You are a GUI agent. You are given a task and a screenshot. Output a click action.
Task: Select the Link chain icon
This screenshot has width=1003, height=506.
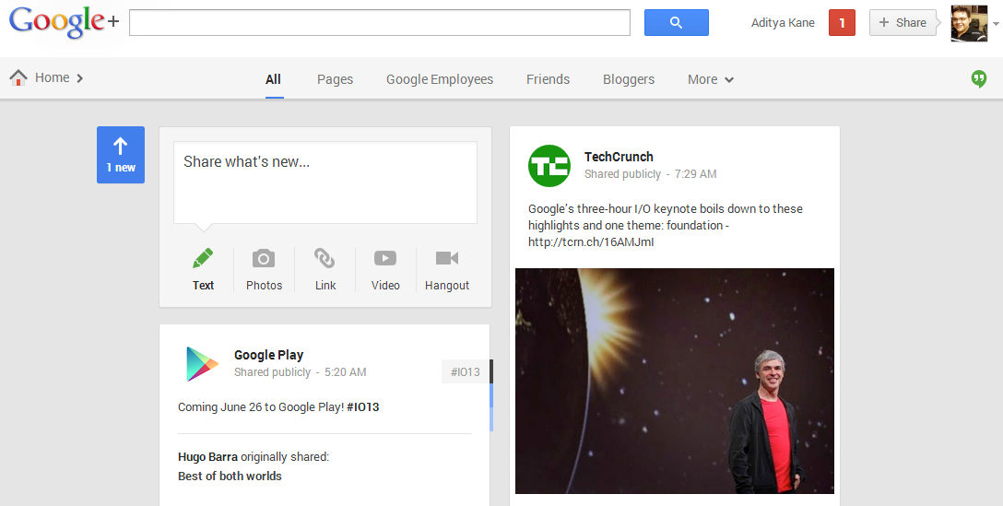coord(324,258)
